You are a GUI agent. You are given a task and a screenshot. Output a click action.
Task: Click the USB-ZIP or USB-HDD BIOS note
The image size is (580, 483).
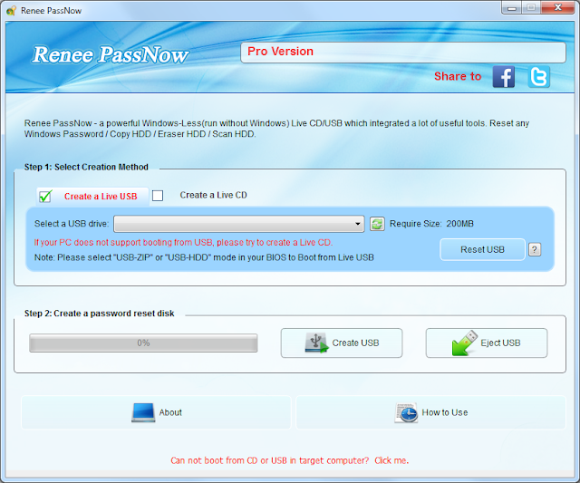[x=204, y=257]
